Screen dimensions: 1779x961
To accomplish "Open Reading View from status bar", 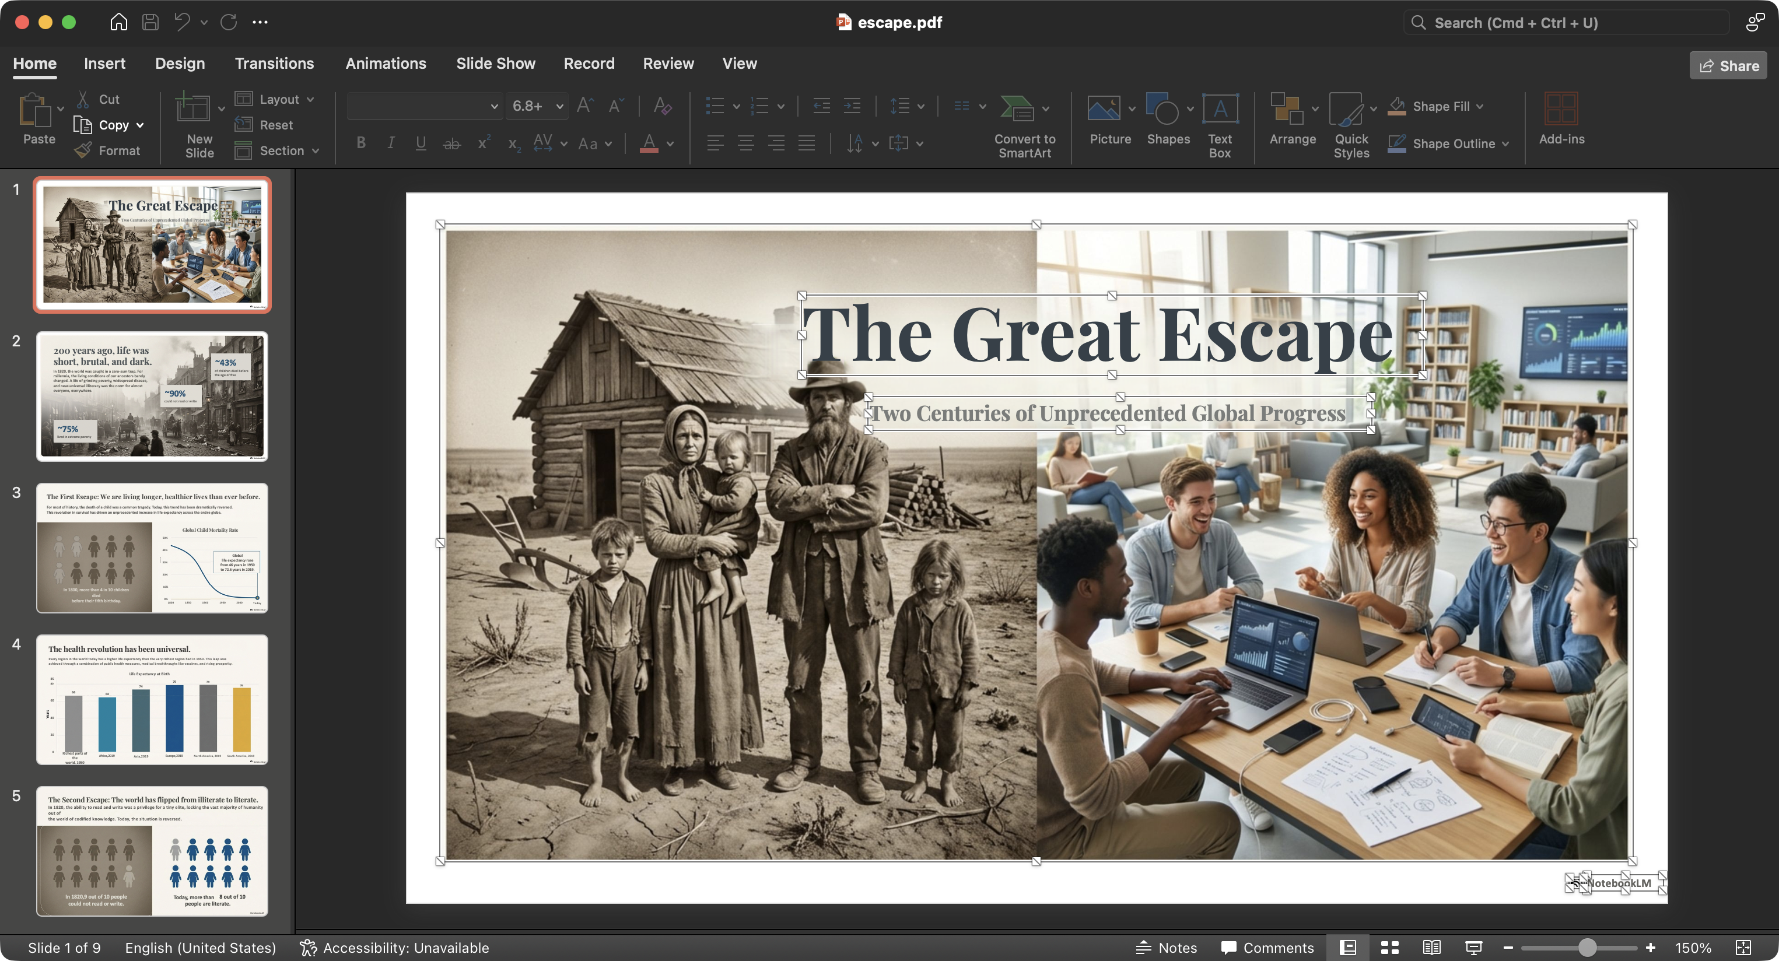I will (1431, 948).
